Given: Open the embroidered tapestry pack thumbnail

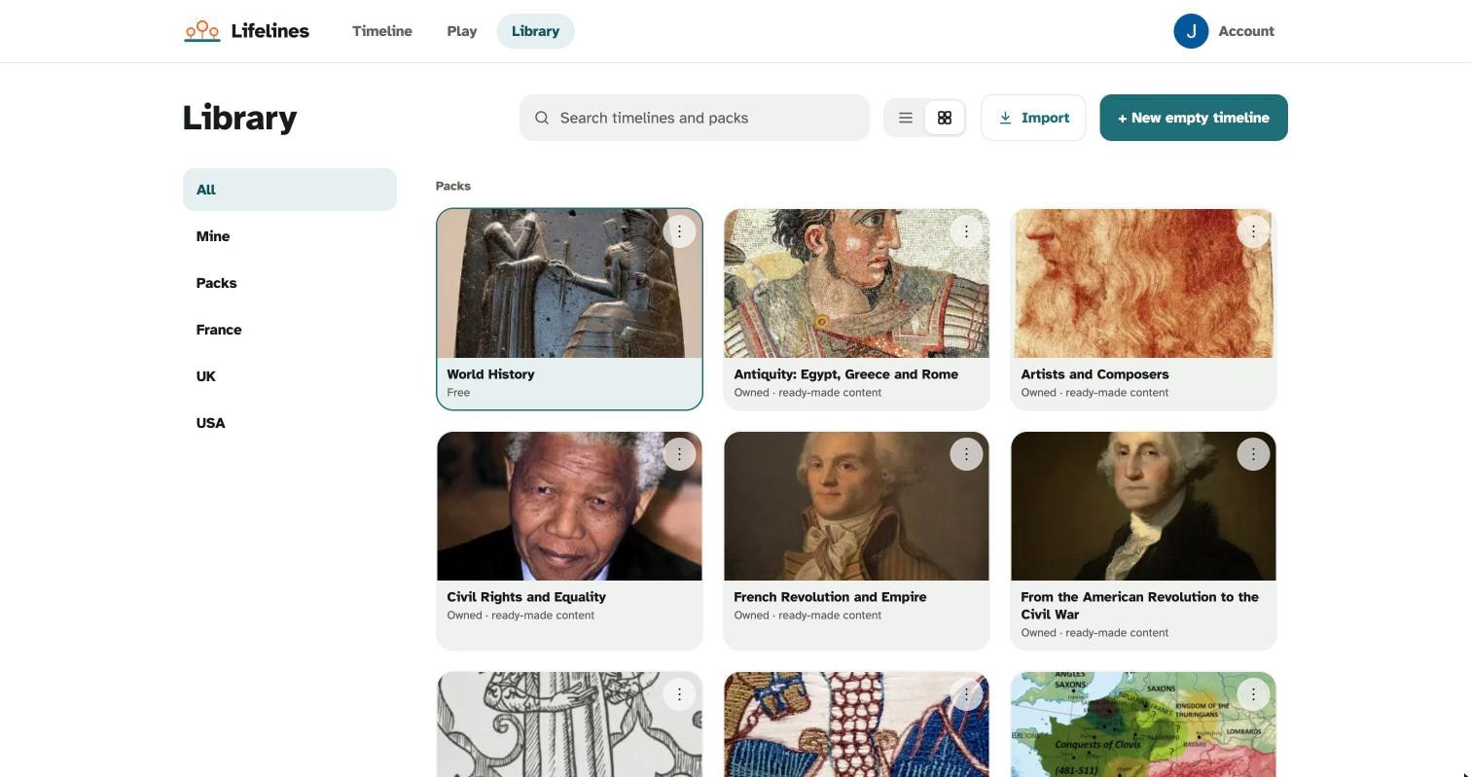Looking at the screenshot, I should (856, 724).
